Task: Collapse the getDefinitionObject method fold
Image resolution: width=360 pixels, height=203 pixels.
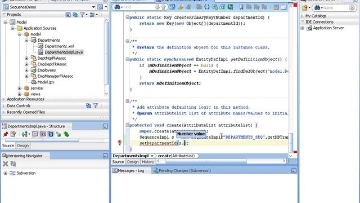Action: (127, 59)
